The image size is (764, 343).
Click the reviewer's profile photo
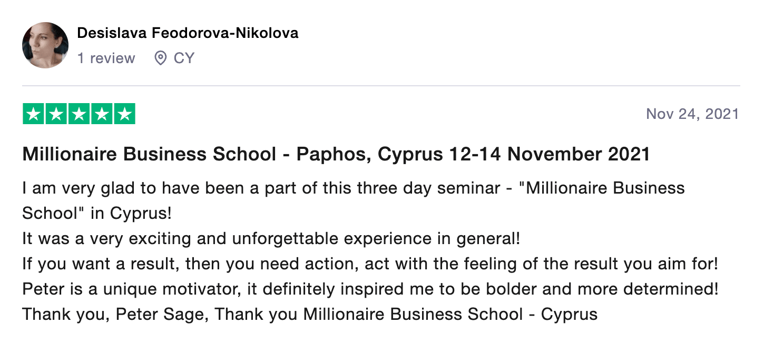[x=45, y=45]
